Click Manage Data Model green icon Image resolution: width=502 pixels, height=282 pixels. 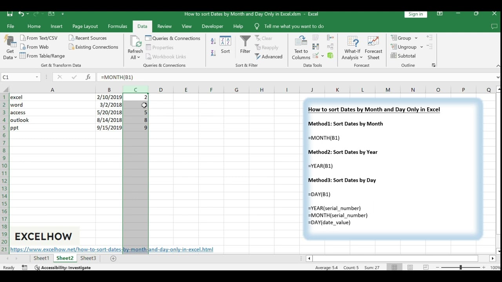coord(330,56)
